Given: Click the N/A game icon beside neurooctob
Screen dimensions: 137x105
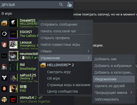Looking at the screenshot, I should [4, 56].
